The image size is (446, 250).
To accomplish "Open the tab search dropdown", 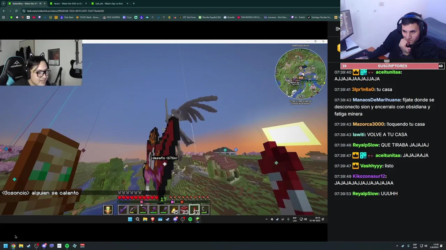I will 3,3.
